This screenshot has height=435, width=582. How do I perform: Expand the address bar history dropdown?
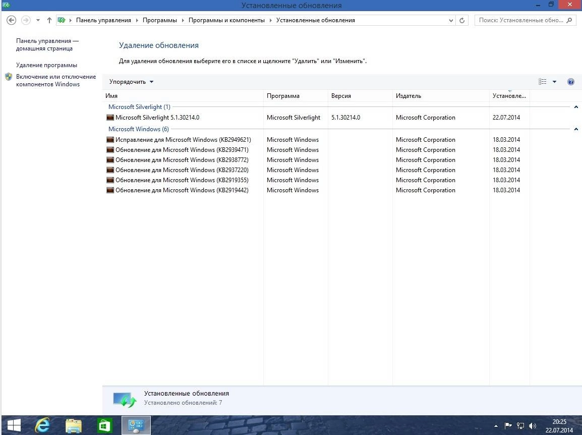click(x=450, y=20)
